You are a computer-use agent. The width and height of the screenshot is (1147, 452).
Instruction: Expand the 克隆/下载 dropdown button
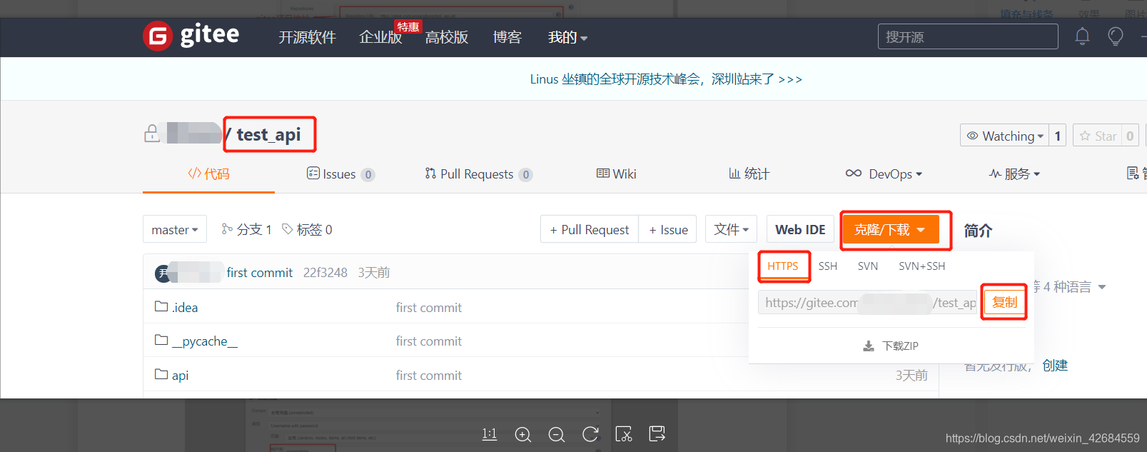[891, 230]
